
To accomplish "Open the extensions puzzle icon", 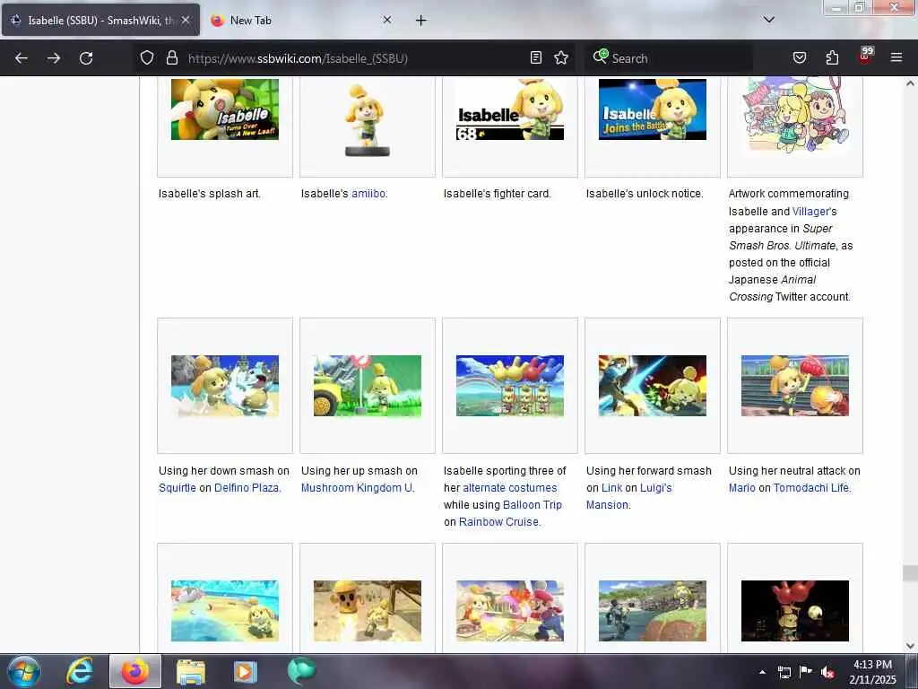I will 832,57.
